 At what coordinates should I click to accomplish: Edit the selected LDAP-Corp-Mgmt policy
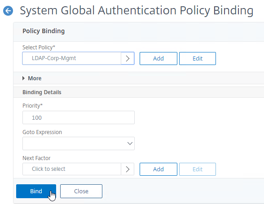coord(198,58)
